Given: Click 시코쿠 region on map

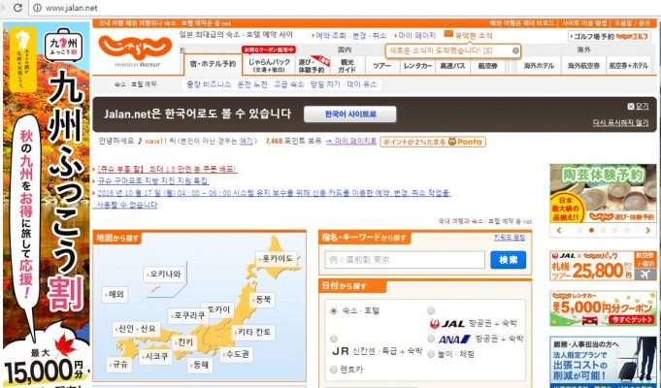Looking at the screenshot, I should click(x=155, y=356).
